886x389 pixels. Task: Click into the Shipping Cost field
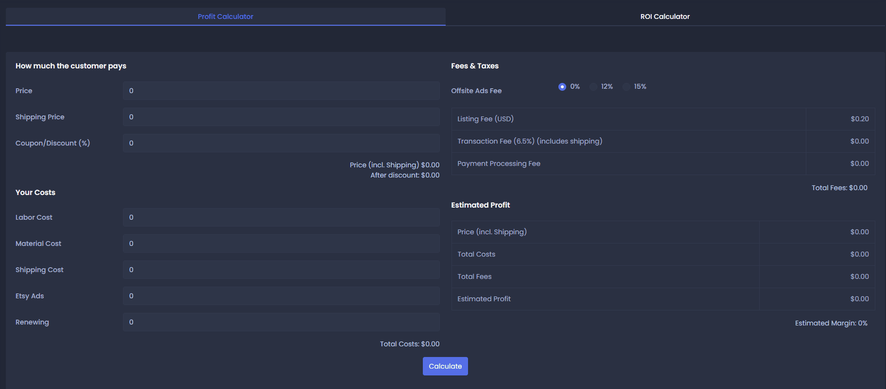tap(281, 270)
